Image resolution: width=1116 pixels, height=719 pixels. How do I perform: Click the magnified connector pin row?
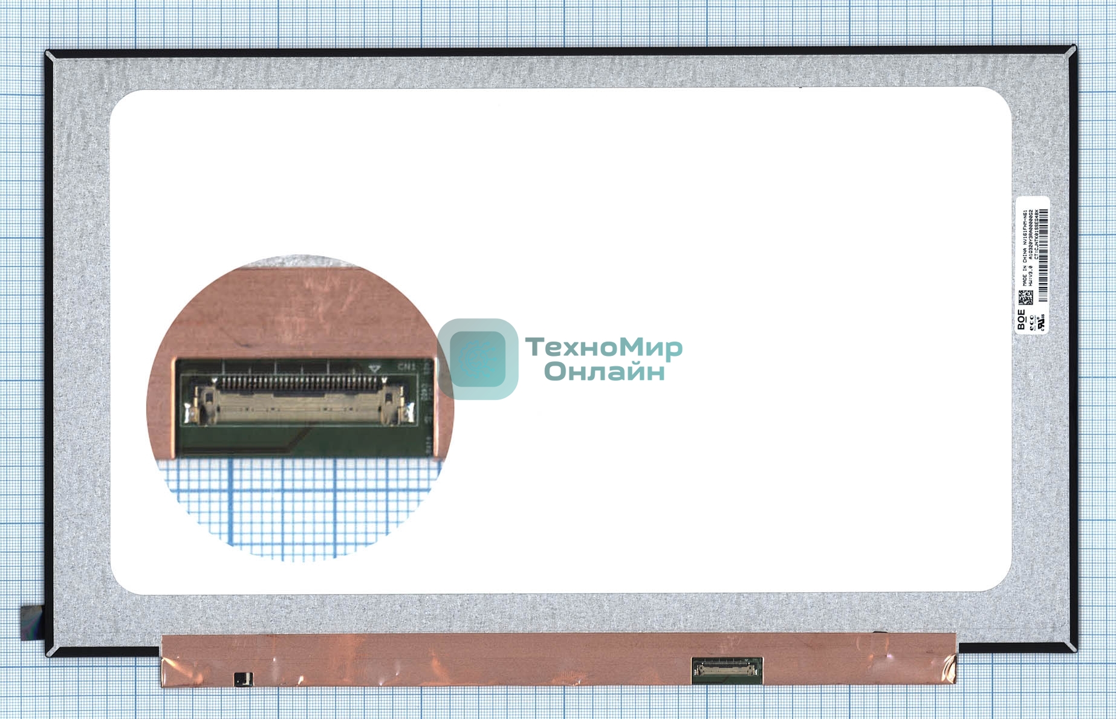299,382
